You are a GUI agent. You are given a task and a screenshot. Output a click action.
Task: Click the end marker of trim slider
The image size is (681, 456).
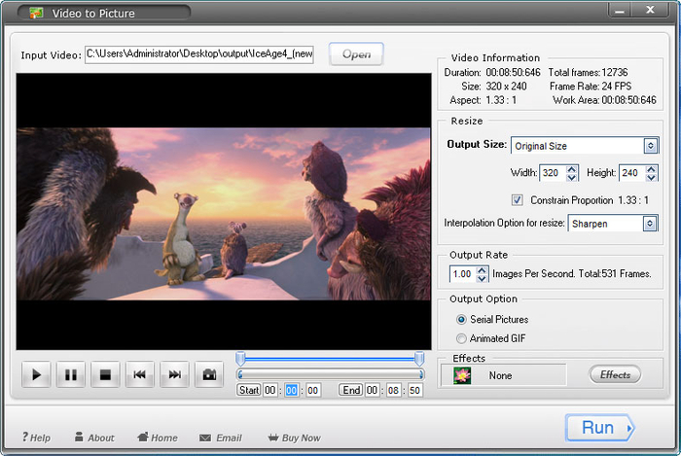click(x=419, y=359)
